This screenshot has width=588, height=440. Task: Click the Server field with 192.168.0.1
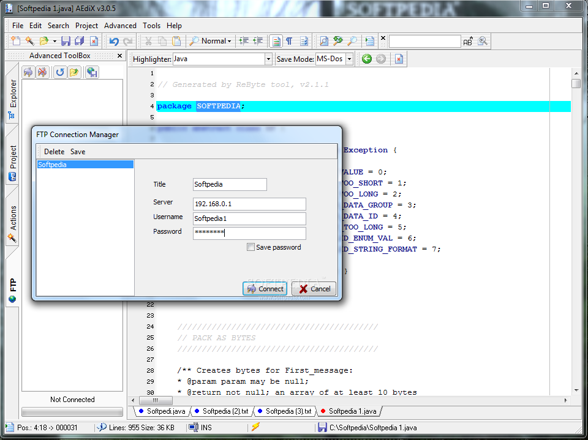click(x=249, y=204)
